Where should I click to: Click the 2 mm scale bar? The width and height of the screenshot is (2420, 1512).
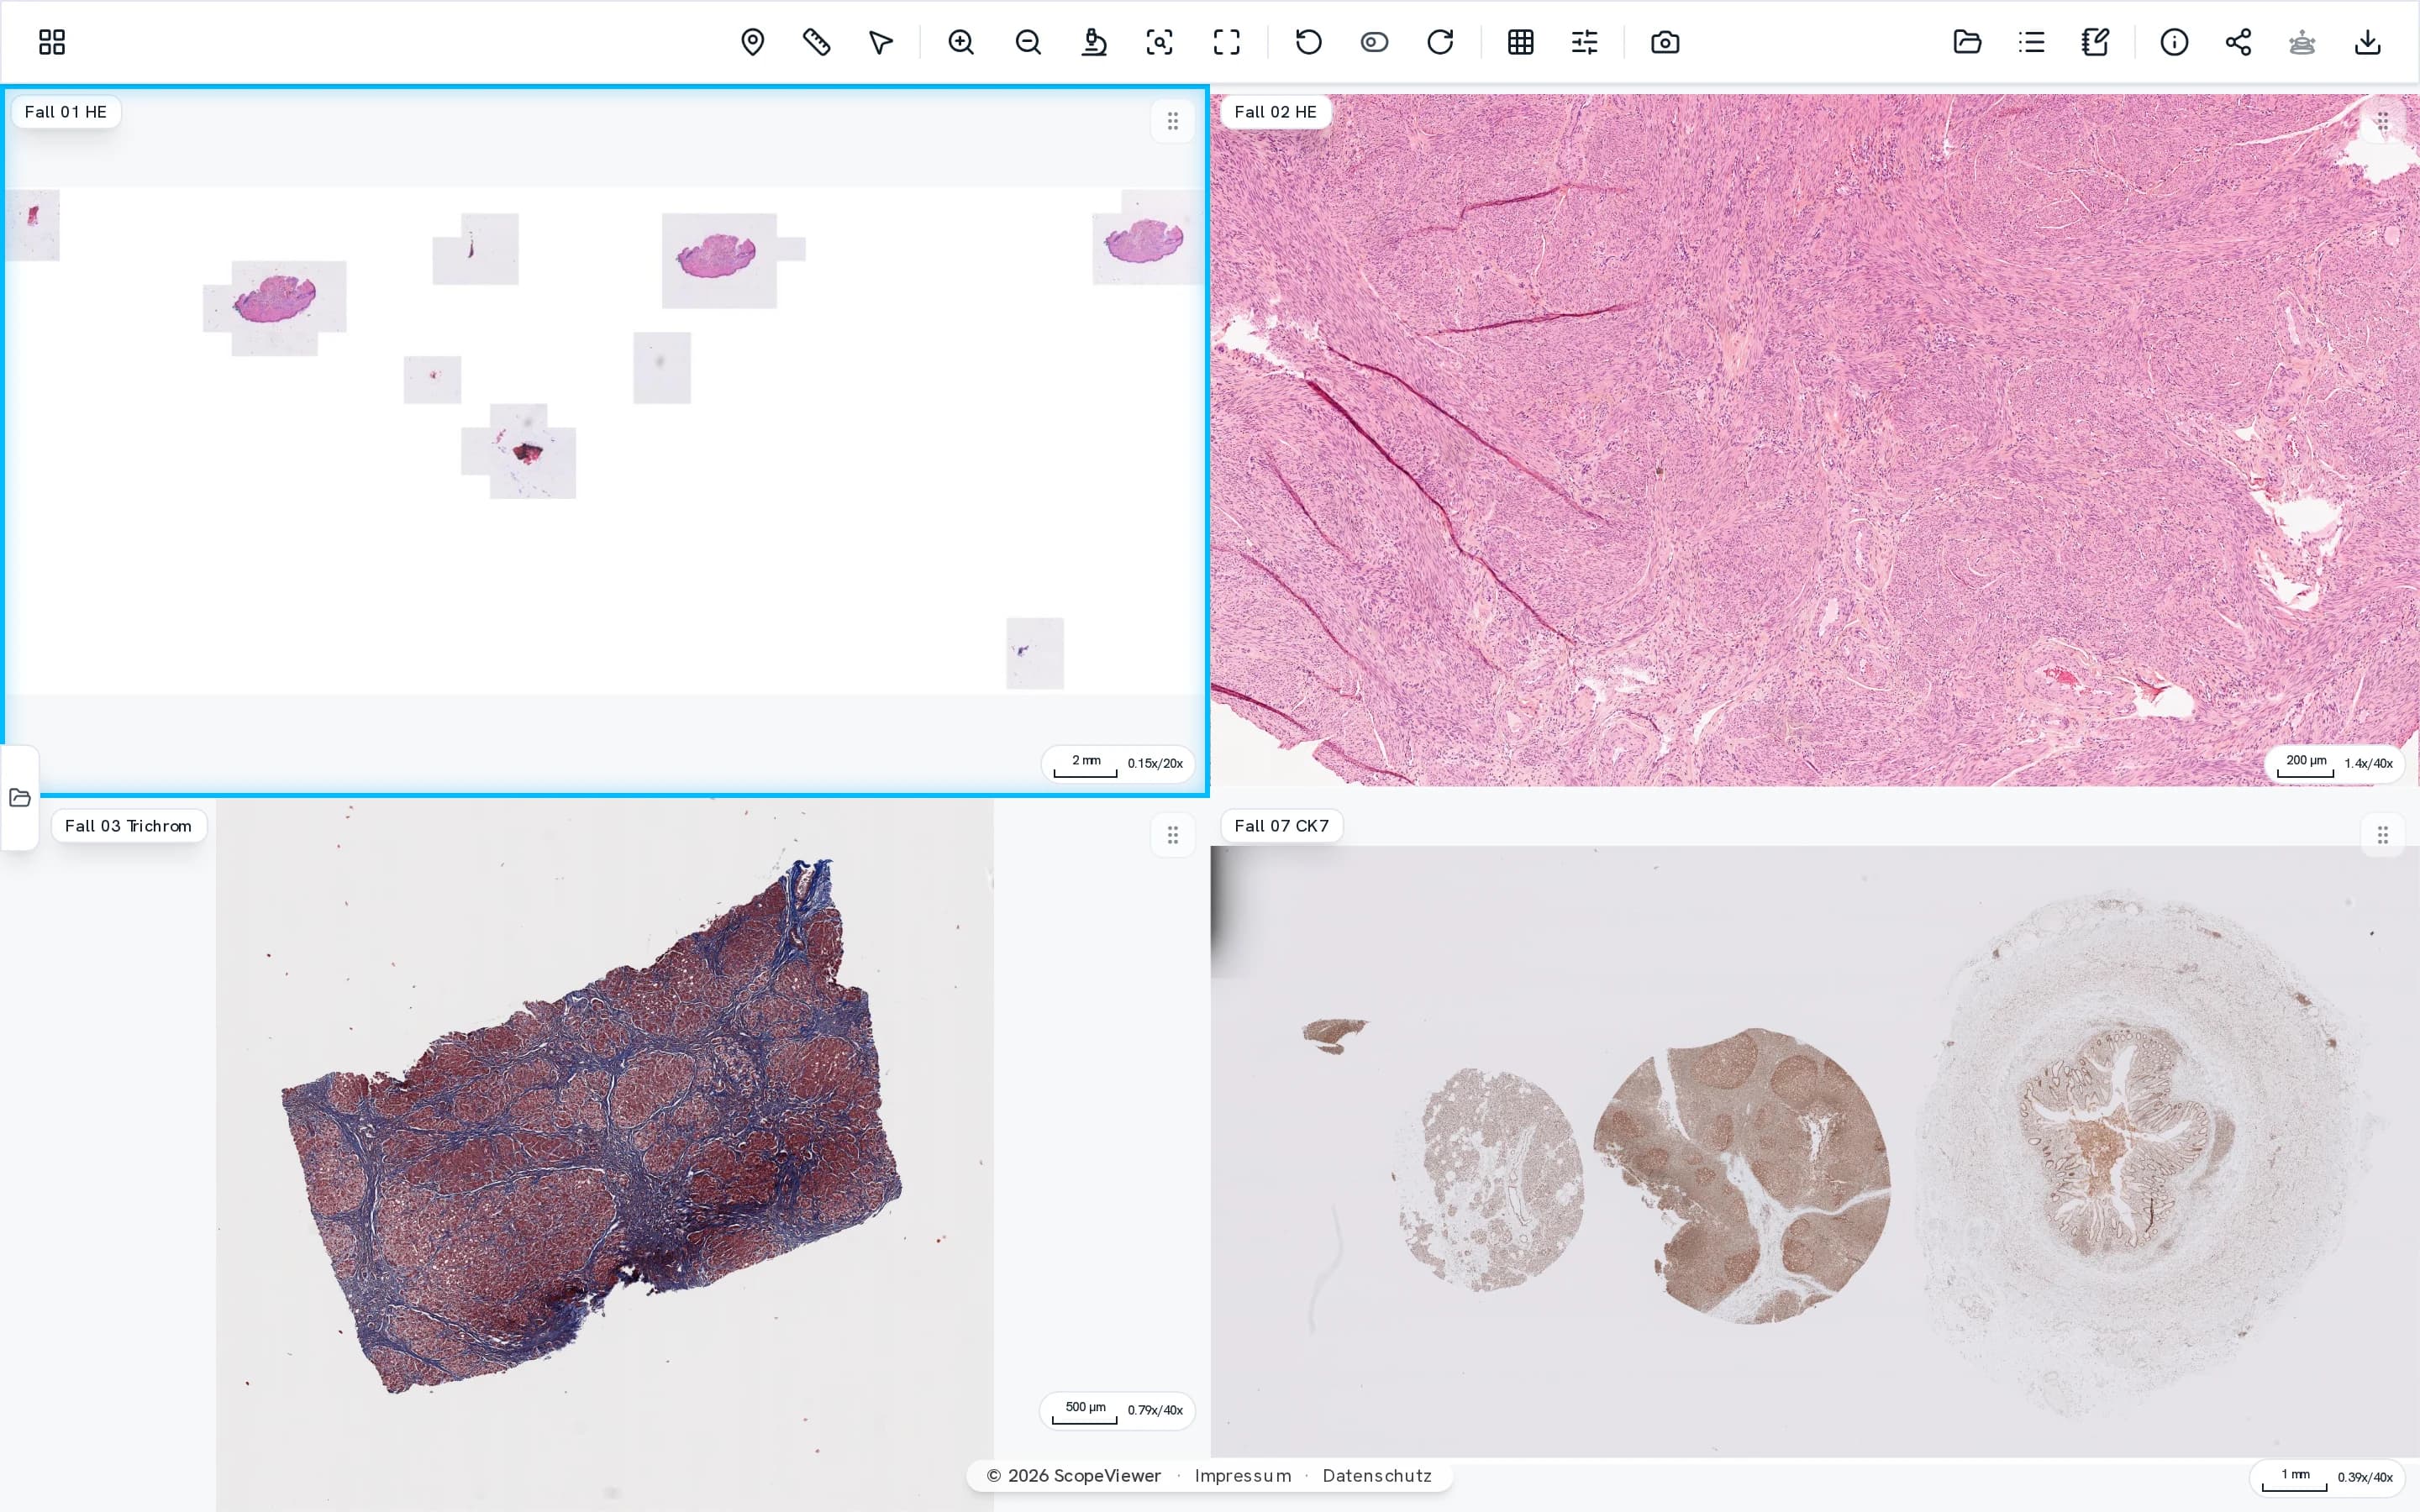tap(1086, 765)
